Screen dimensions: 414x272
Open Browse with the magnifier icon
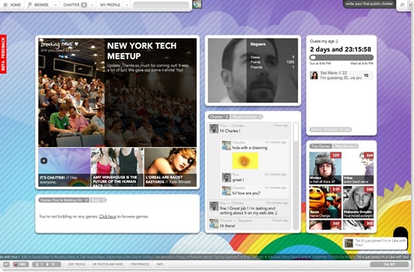(x=30, y=4)
